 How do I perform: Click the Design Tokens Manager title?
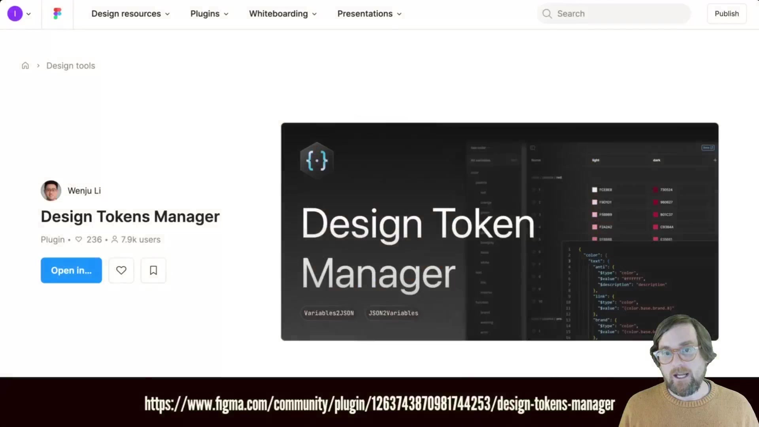tap(130, 217)
